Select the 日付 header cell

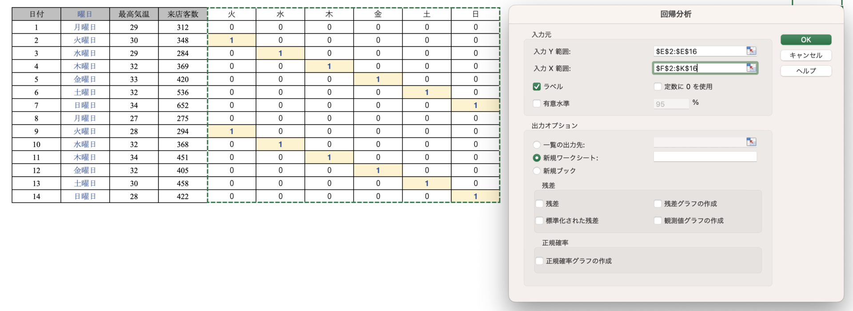(x=36, y=14)
